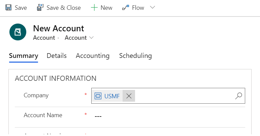Click the Company field label
This screenshot has width=260, height=136.
point(36,95)
